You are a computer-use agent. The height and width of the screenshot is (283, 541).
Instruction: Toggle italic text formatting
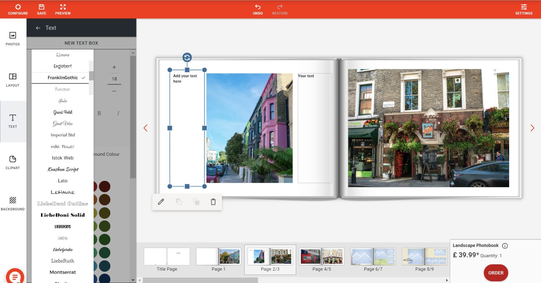click(118, 113)
